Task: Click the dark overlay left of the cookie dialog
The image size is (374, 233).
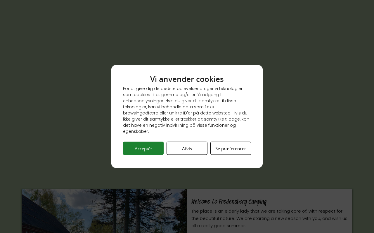Action: point(56,116)
